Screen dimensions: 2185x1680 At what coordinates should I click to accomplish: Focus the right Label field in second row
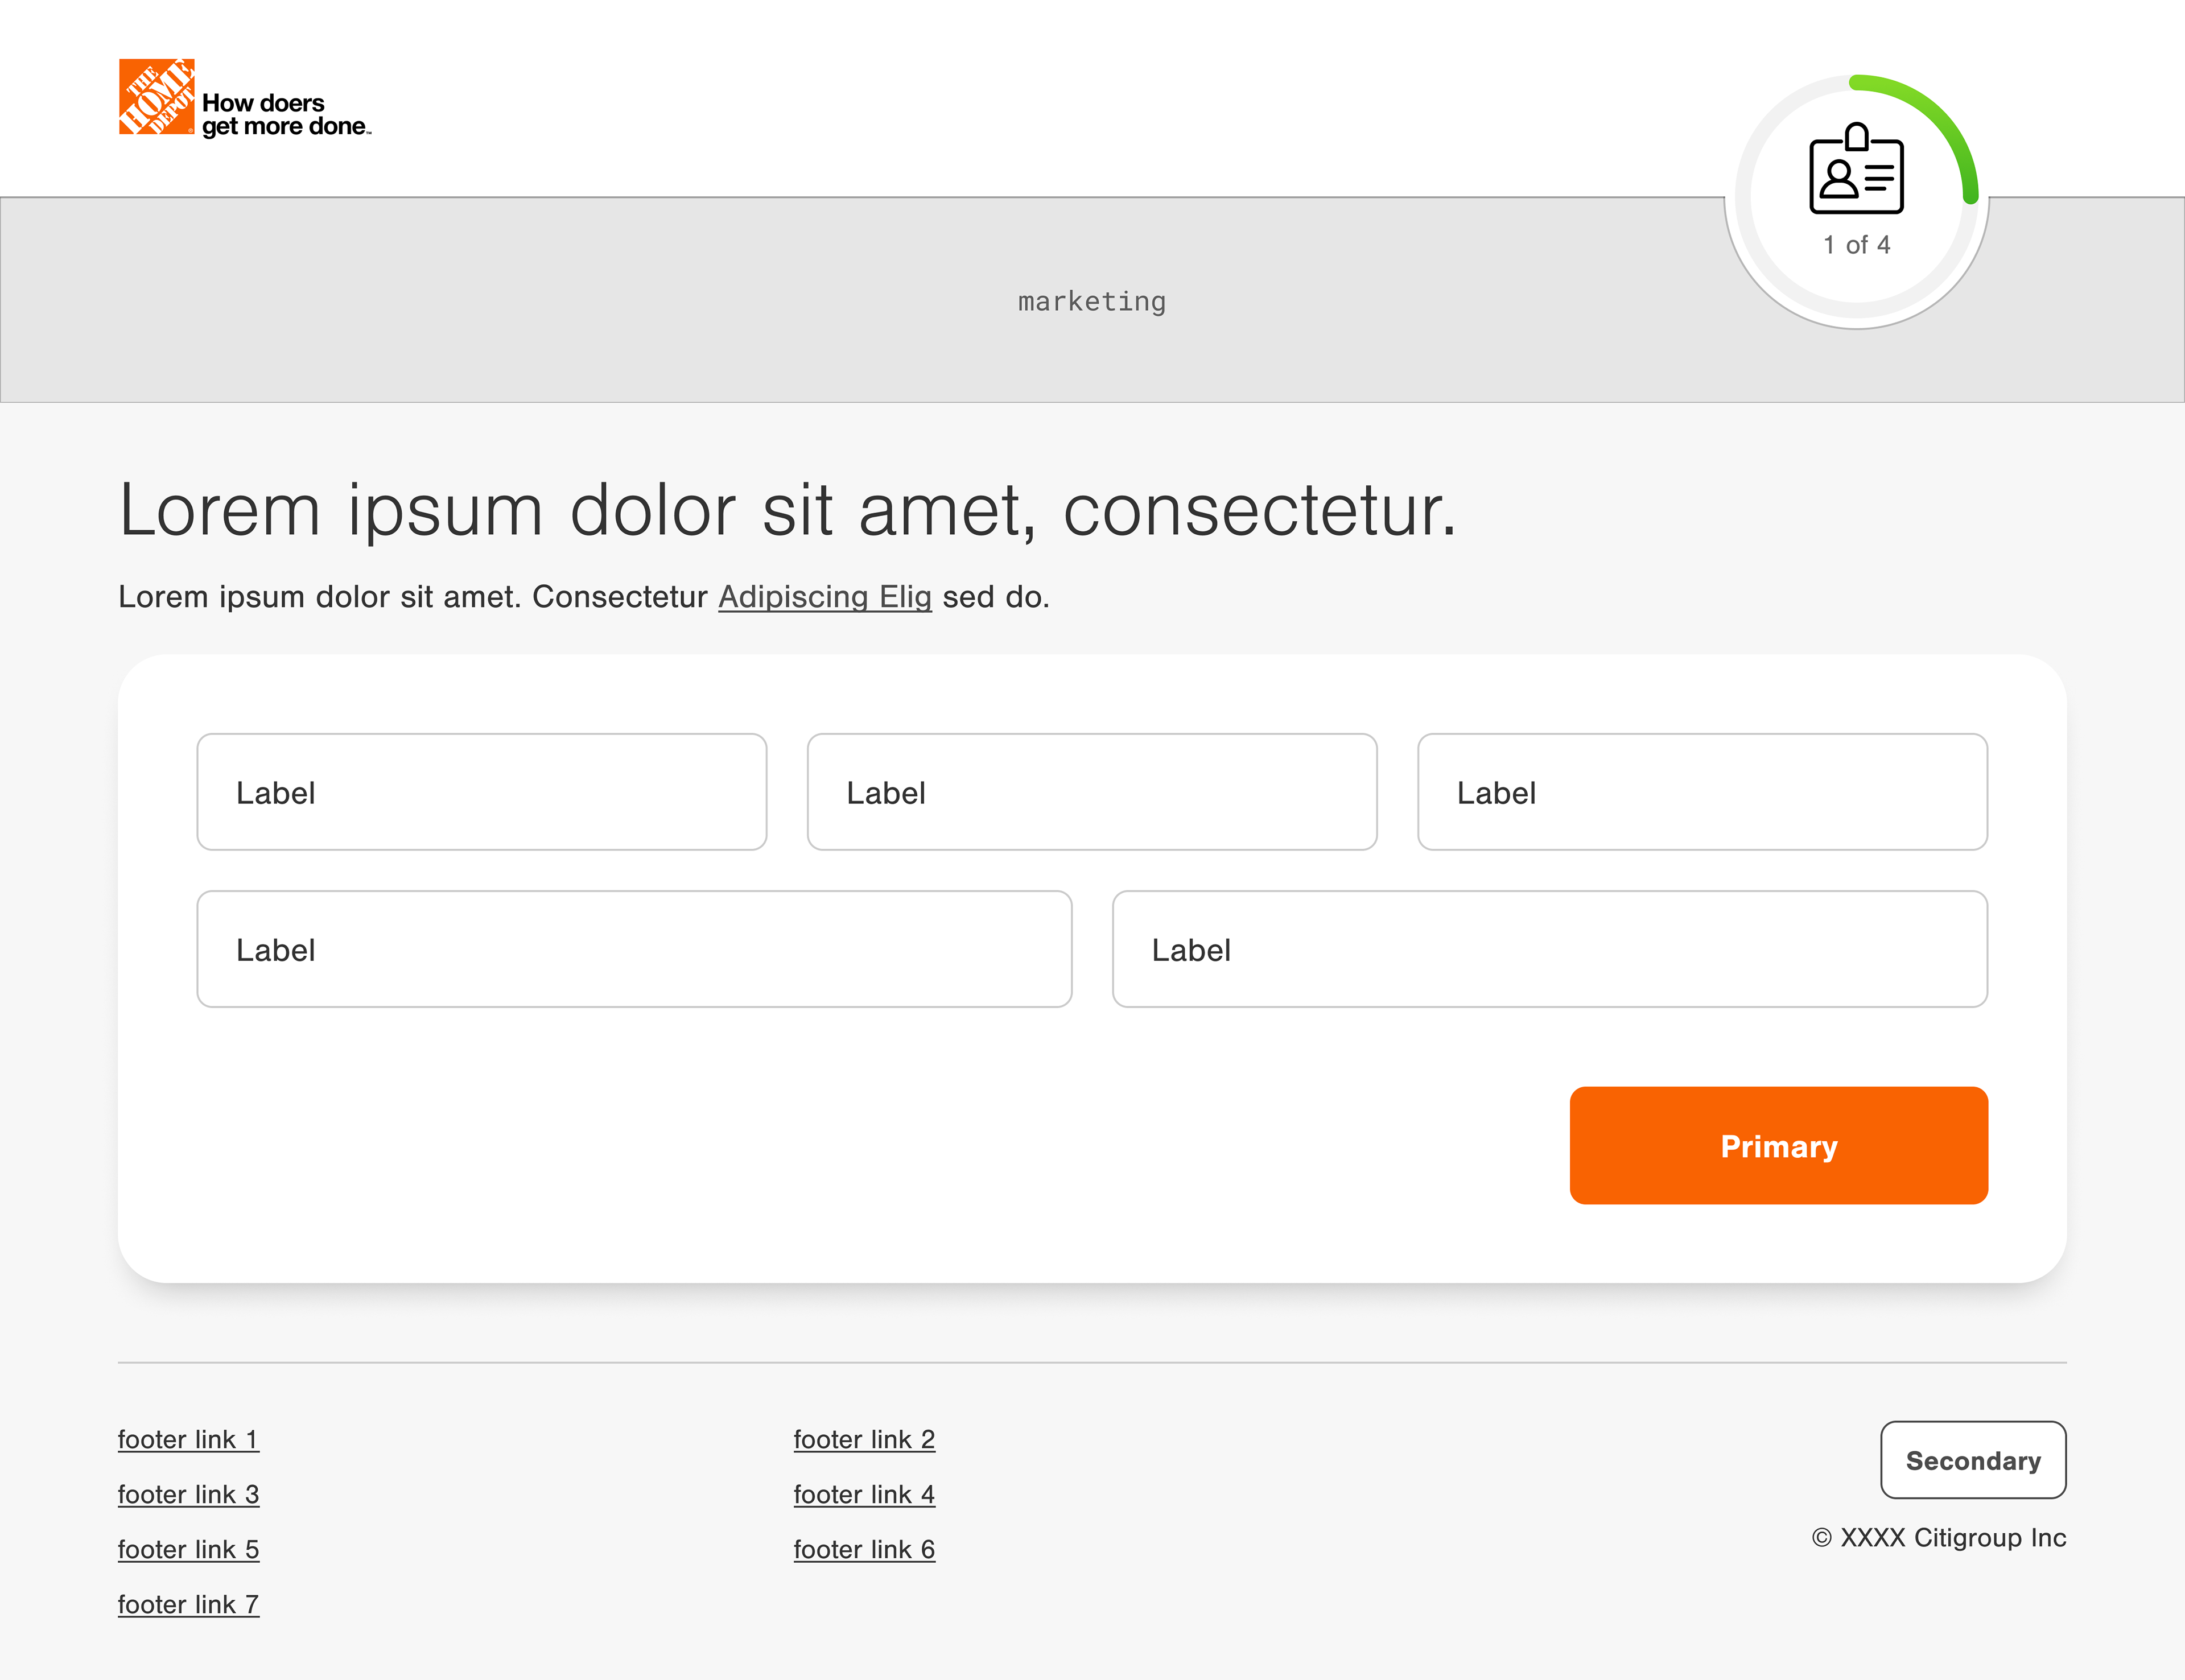1550,949
